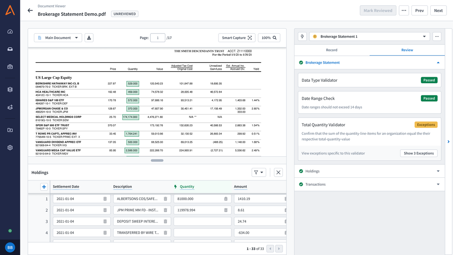Viewport: 453px width, 255px height.
Task: Click the lightning bolt icon in review panel
Action: point(302,37)
